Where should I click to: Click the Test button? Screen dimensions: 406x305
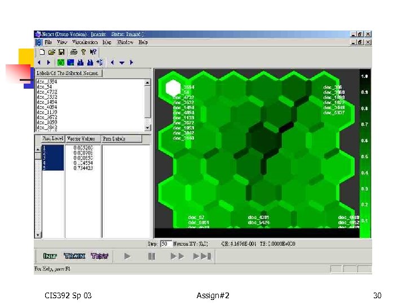[99, 256]
